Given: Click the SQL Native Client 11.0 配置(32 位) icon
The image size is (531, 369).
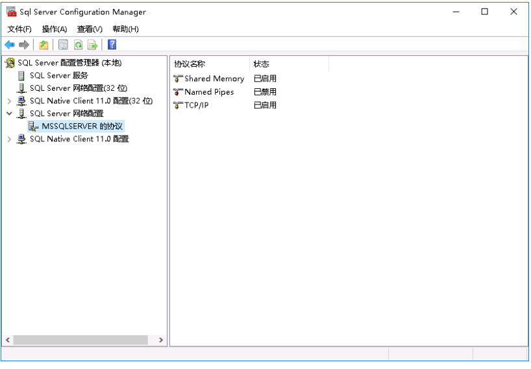Looking at the screenshot, I should (x=21, y=101).
